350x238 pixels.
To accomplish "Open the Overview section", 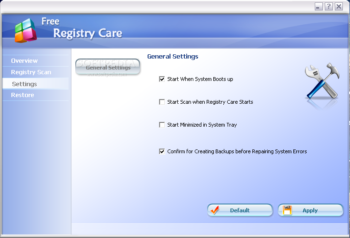I will (x=36, y=60).
